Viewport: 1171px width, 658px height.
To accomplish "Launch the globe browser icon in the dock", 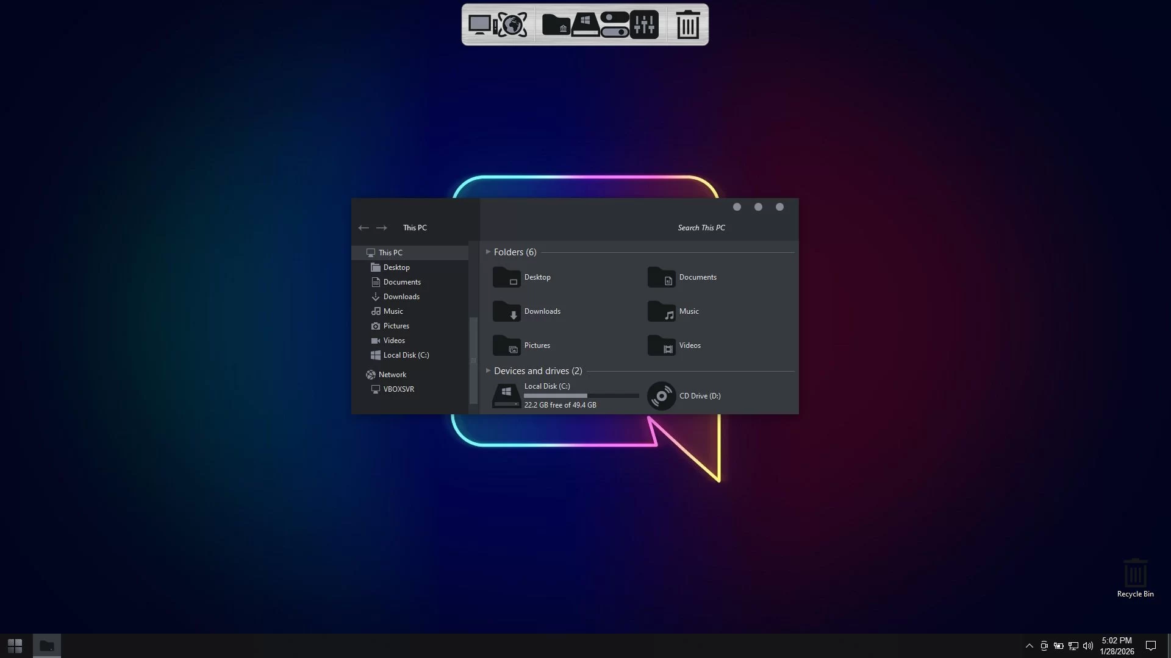I will click(513, 25).
